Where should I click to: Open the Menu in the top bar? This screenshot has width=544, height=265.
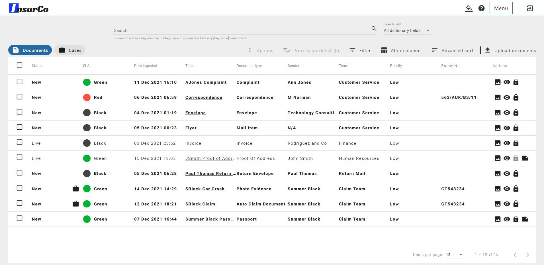(501, 8)
